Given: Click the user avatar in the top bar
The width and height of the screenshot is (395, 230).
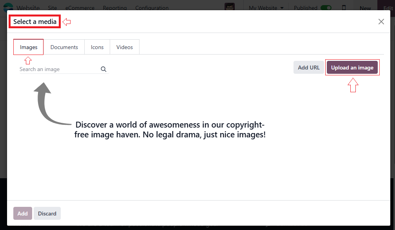Looking at the screenshot, I should click(x=230, y=6).
